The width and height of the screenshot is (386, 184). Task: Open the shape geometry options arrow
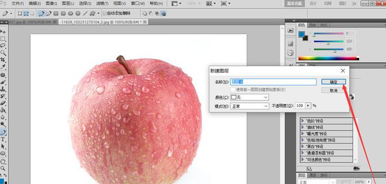click(99, 13)
